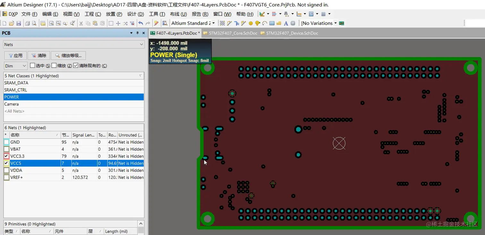Select the SRAM_DATA net class
The image size is (485, 235).
pyautogui.click(x=74, y=83)
